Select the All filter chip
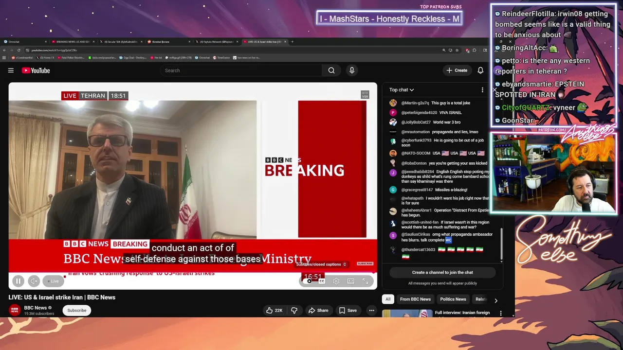This screenshot has width=623, height=350. 388,299
